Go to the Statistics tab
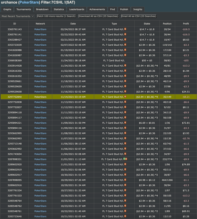Viewport: 197px width, 219px height. (x=59, y=9)
